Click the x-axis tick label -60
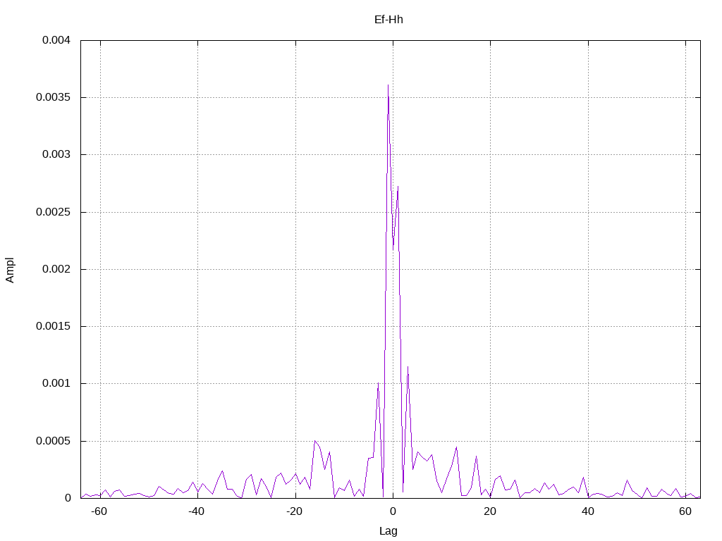Viewport: 722px width, 541px height. click(99, 511)
